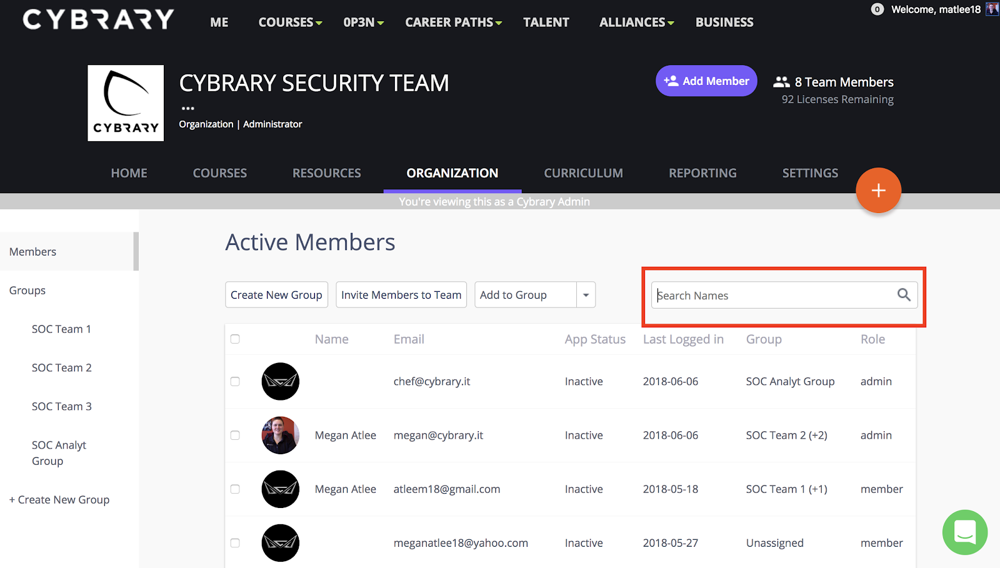The image size is (1000, 568).
Task: Switch to the Resources tab
Action: tap(327, 173)
